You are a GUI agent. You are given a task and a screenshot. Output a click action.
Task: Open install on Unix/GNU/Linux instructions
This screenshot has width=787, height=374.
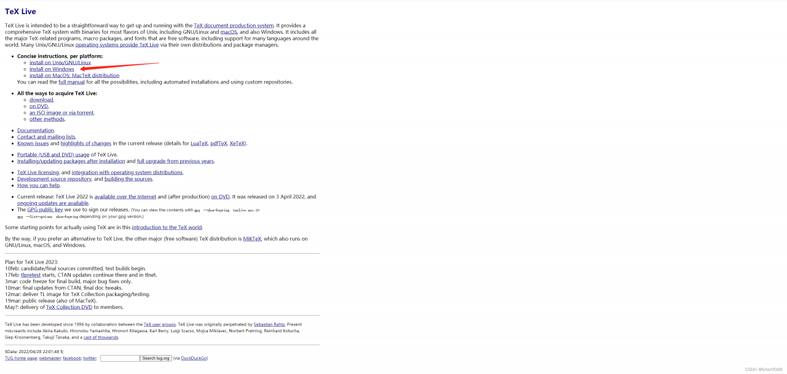(x=60, y=63)
